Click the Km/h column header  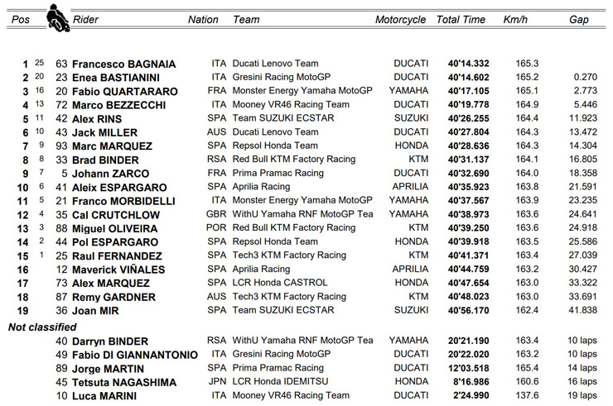pyautogui.click(x=515, y=20)
